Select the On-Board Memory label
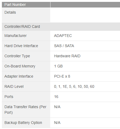120x129 pixels. 20,66
